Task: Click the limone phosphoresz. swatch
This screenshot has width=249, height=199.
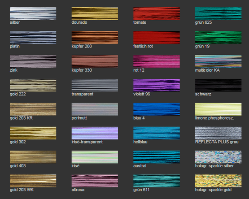Action: [218, 109]
